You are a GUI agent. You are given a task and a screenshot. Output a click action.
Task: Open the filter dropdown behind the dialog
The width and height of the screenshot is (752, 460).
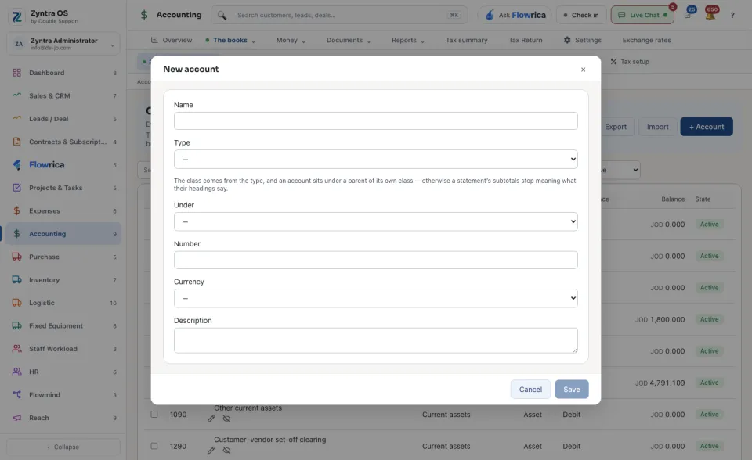pyautogui.click(x=621, y=170)
